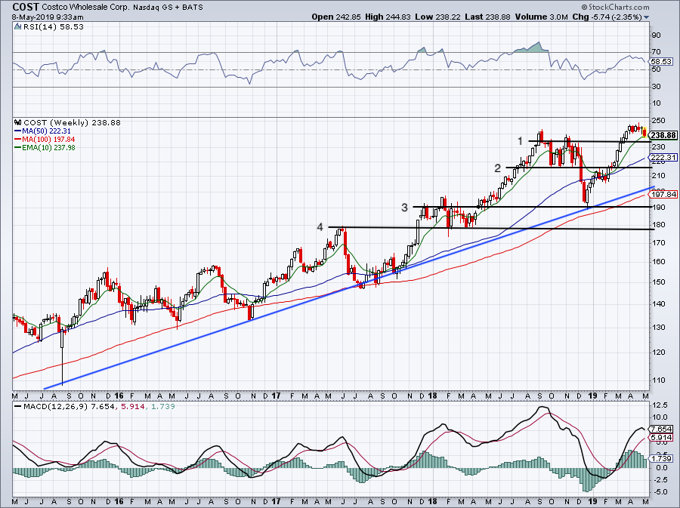Click the 7.654 MACD axis tag
Image resolution: width=680 pixels, height=508 pixels.
(662, 429)
